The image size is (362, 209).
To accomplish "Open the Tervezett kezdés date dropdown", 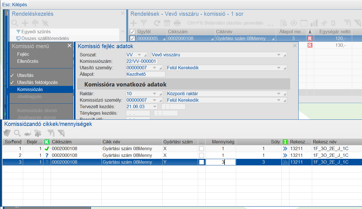I will 155,106.
